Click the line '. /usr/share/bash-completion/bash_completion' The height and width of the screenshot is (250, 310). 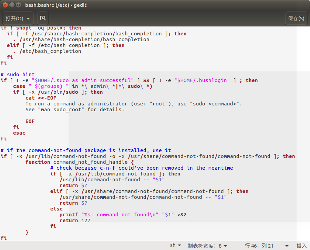click(81, 39)
